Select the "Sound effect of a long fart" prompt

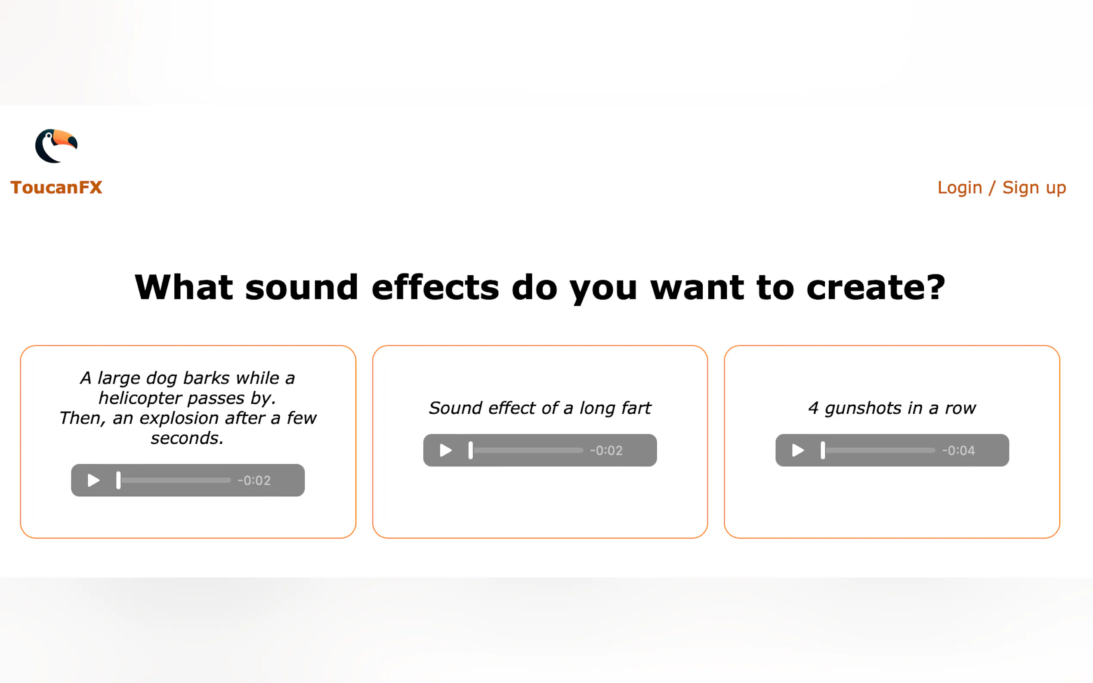coord(540,408)
